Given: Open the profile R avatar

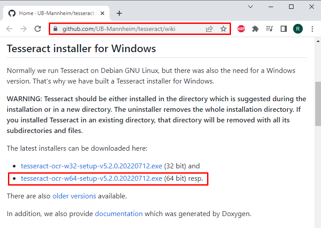Looking at the screenshot, I should (298, 29).
